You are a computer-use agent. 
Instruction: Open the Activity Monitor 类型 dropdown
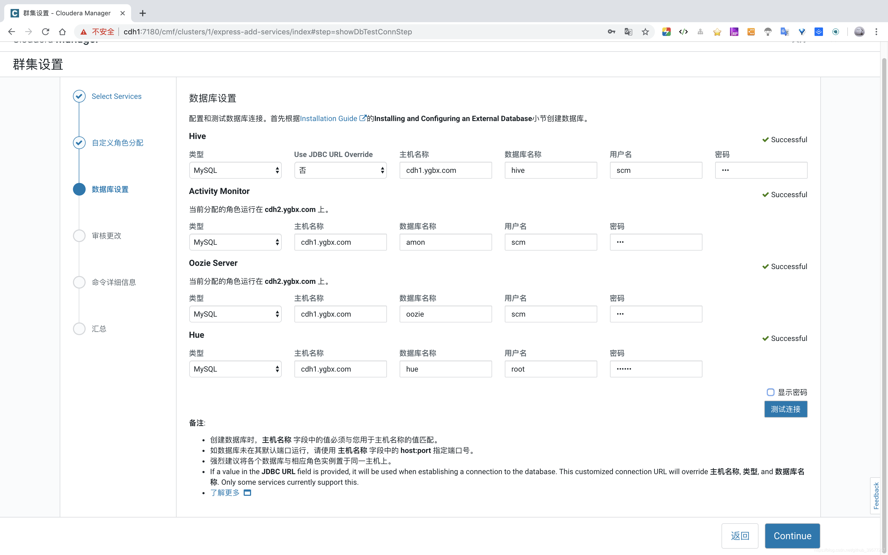click(235, 242)
